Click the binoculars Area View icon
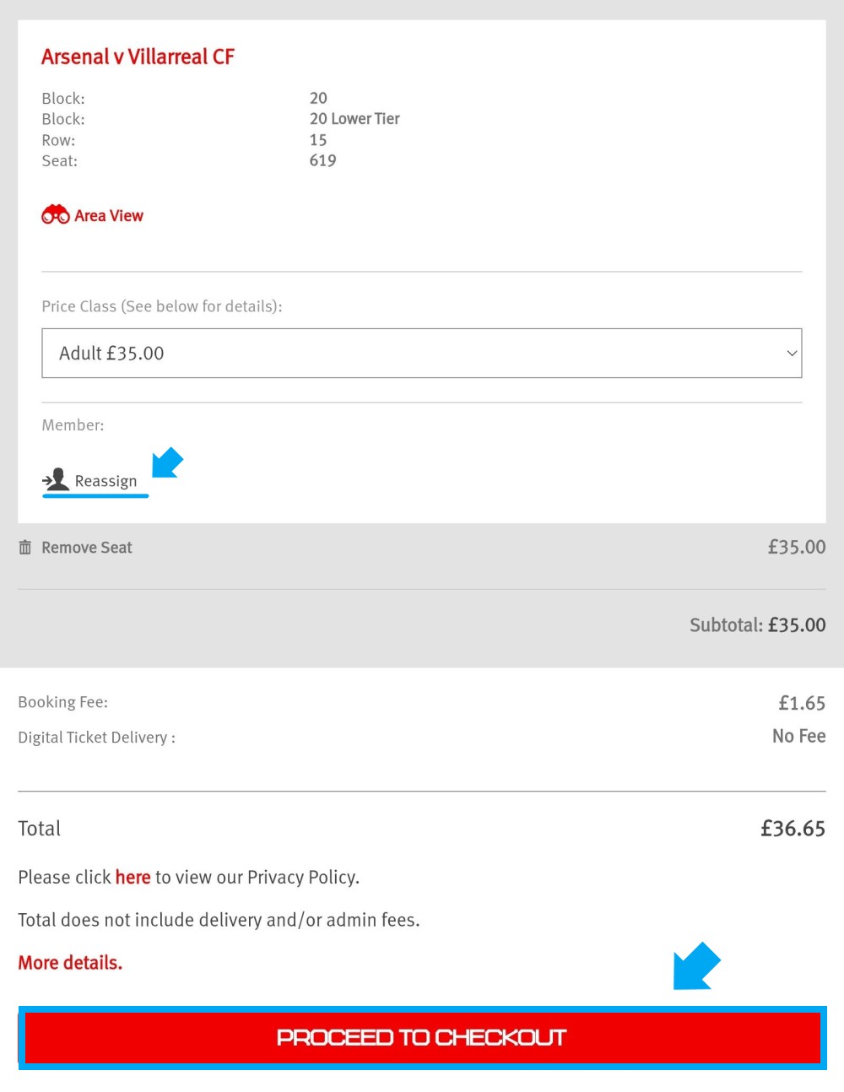The height and width of the screenshot is (1092, 844). click(x=56, y=215)
